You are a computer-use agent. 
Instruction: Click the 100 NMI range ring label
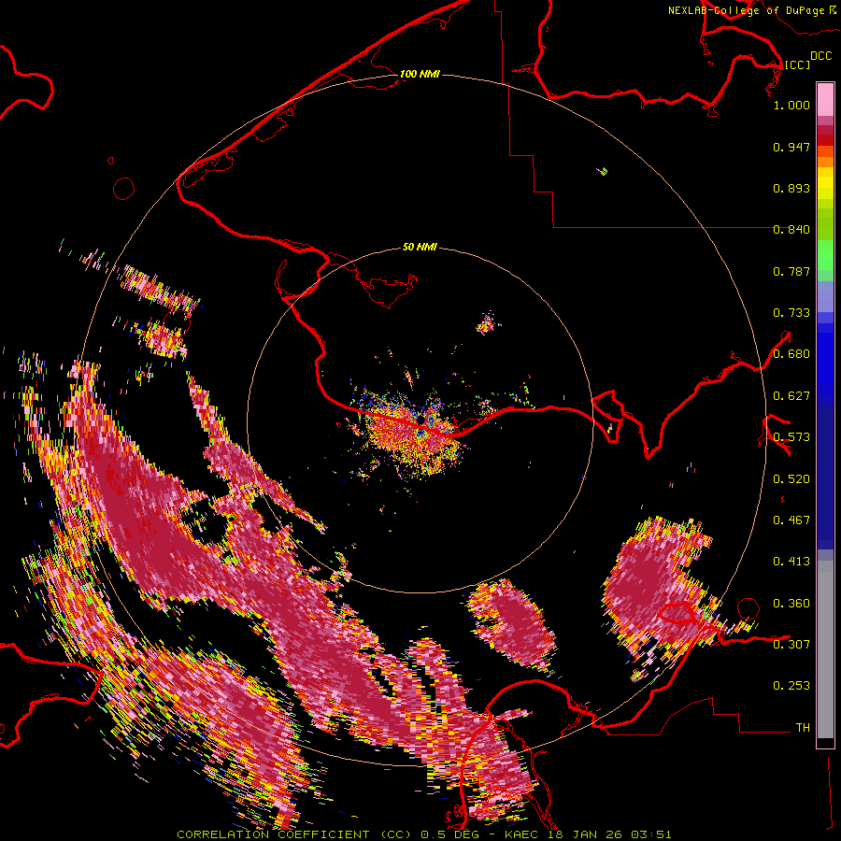tap(420, 74)
